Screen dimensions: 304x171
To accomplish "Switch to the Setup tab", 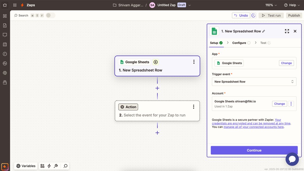I will point(216,43).
